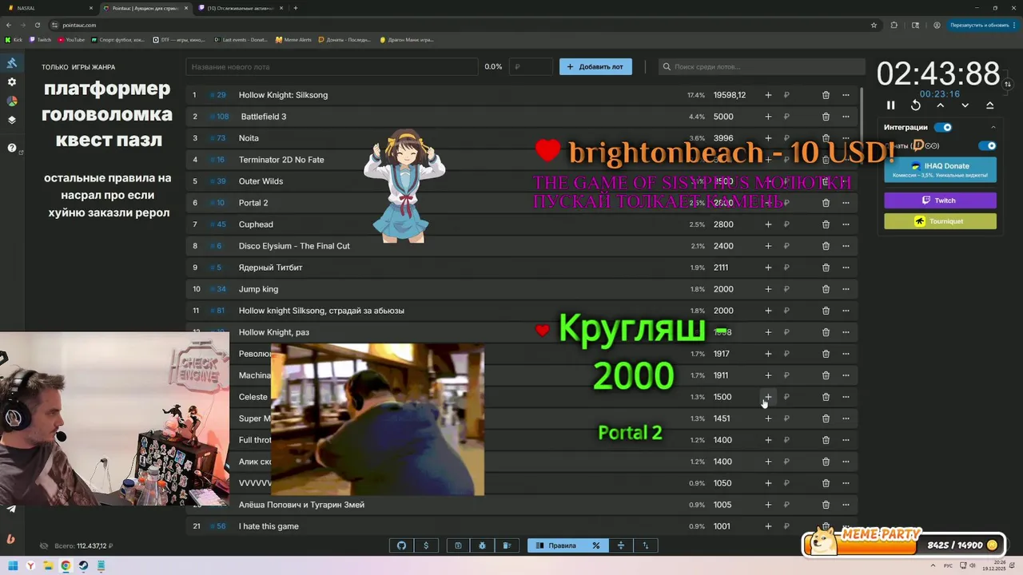Click the divide icon in bottom toolbar
The height and width of the screenshot is (575, 1023).
click(620, 545)
